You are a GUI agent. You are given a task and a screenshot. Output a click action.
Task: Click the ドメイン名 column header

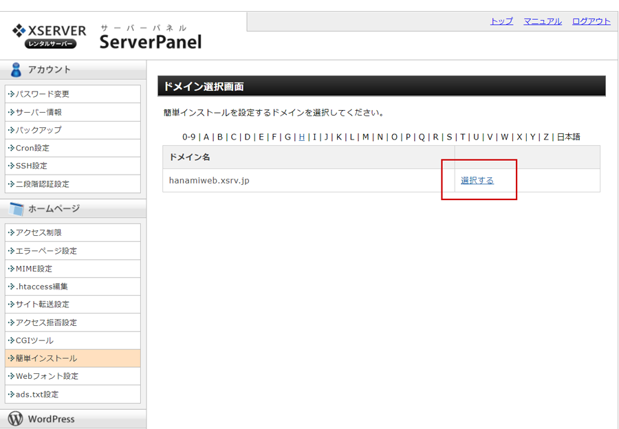point(309,157)
